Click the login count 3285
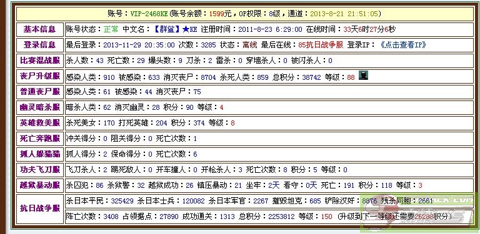This screenshot has width=480, height=234. [209, 45]
